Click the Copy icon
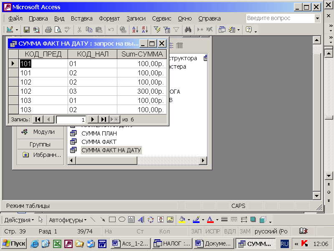 point(89,30)
